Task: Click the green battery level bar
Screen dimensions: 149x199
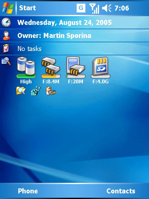Action: [x=26, y=76]
